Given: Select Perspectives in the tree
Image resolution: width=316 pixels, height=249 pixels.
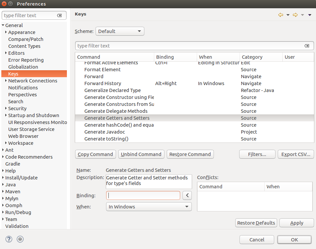Looking at the screenshot, I should [x=22, y=95].
